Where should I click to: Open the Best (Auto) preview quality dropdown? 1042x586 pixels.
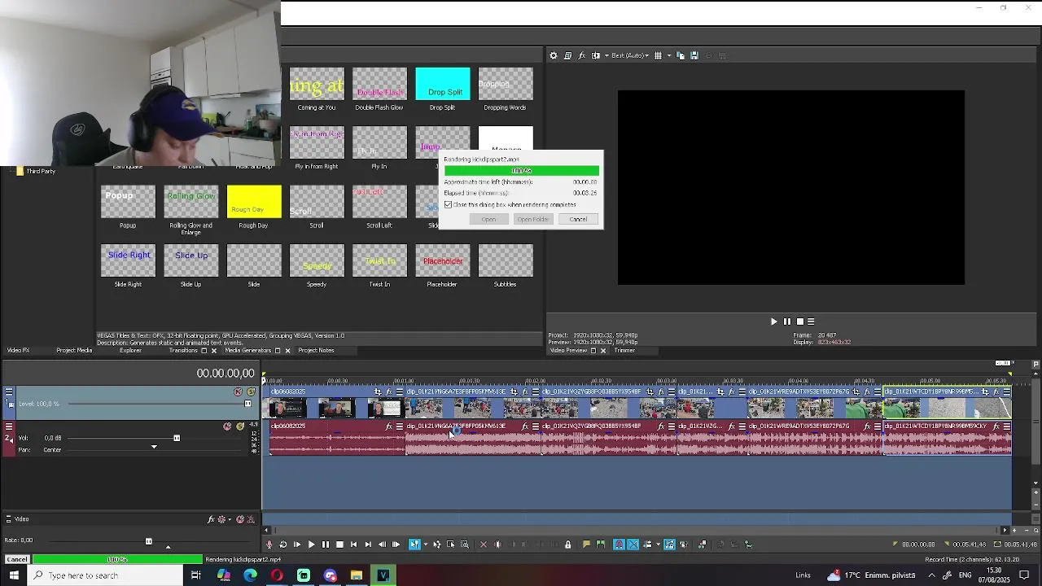[x=630, y=55]
